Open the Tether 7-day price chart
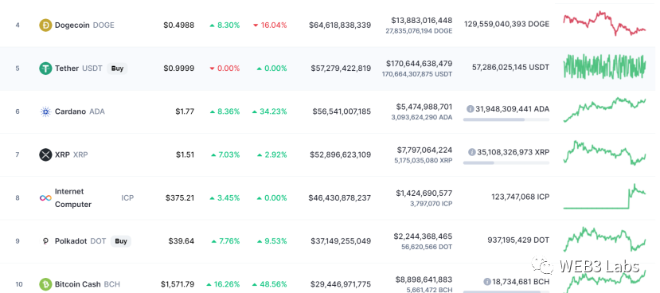Image resolution: width=660 pixels, height=293 pixels. pos(604,67)
